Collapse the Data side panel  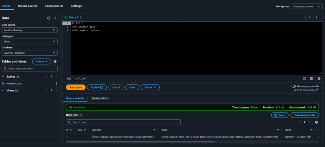pyautogui.click(x=55, y=18)
